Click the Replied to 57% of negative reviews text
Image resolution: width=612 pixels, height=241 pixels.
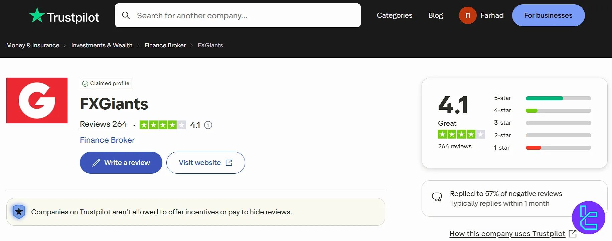506,194
